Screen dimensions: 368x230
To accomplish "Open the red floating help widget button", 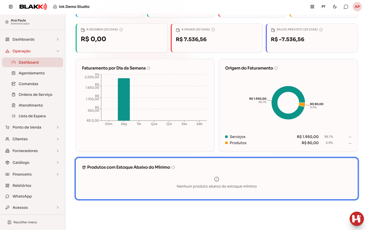I will pos(357,219).
